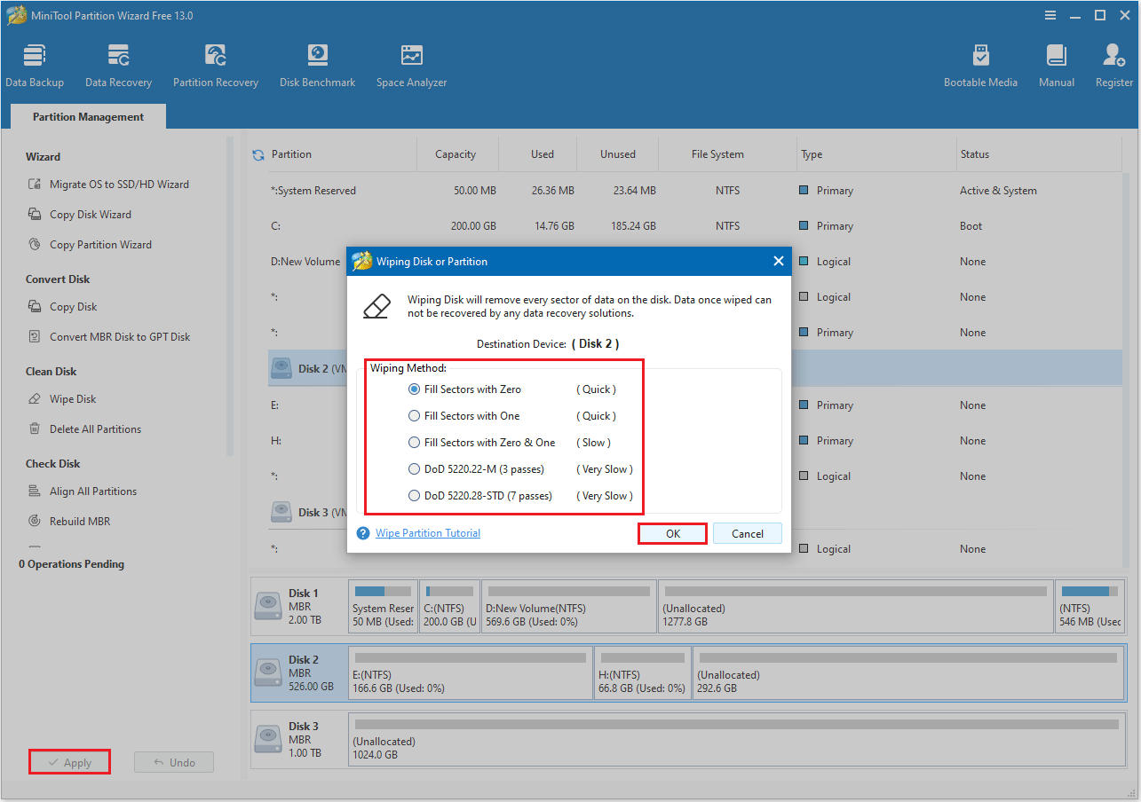Open Partition Recovery
This screenshot has height=802, width=1141.
pyautogui.click(x=215, y=64)
